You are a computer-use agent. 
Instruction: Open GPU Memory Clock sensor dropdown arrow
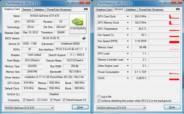point(128,23)
